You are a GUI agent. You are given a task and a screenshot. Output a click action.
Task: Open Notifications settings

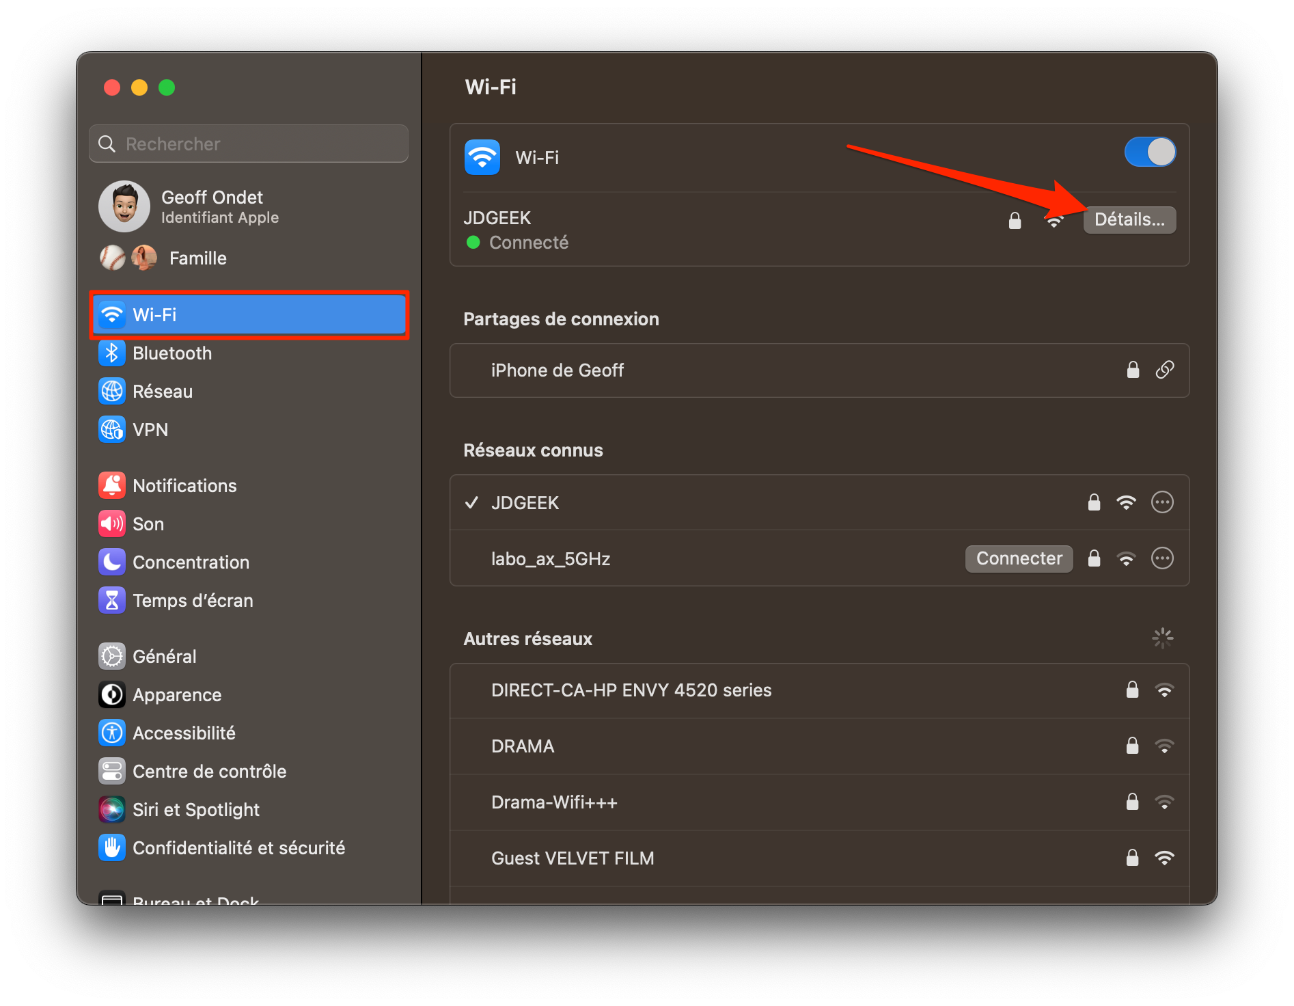point(249,486)
